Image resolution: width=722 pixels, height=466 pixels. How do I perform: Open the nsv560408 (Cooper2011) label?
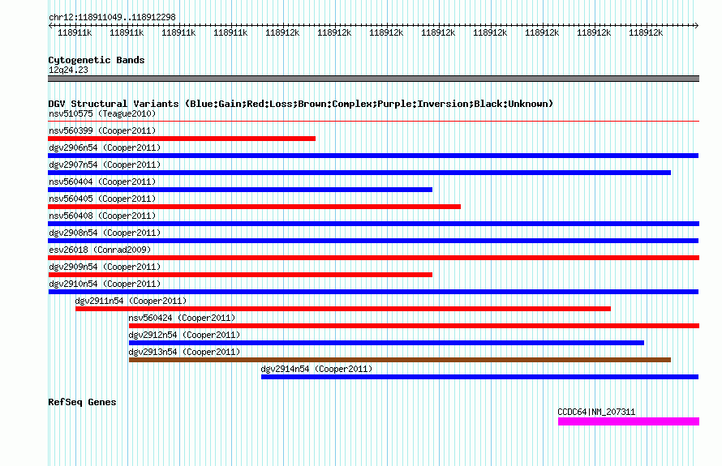[102, 216]
